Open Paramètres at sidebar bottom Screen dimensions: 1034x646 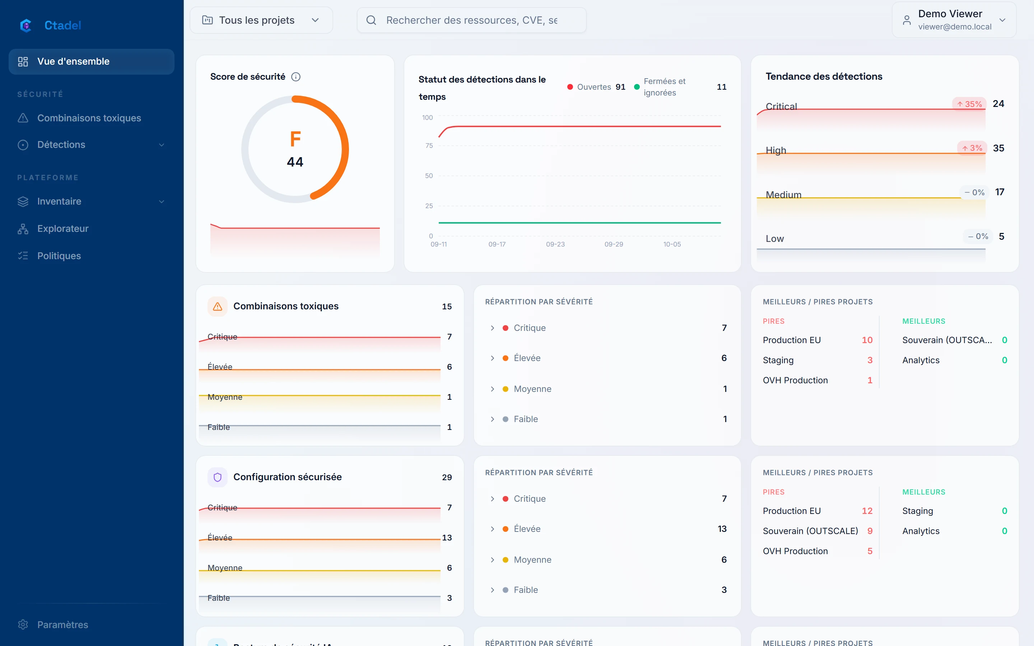tap(92, 624)
